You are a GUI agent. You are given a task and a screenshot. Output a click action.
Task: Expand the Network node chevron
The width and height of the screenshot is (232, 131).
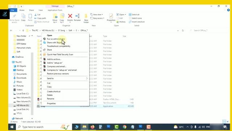click(32, 118)
